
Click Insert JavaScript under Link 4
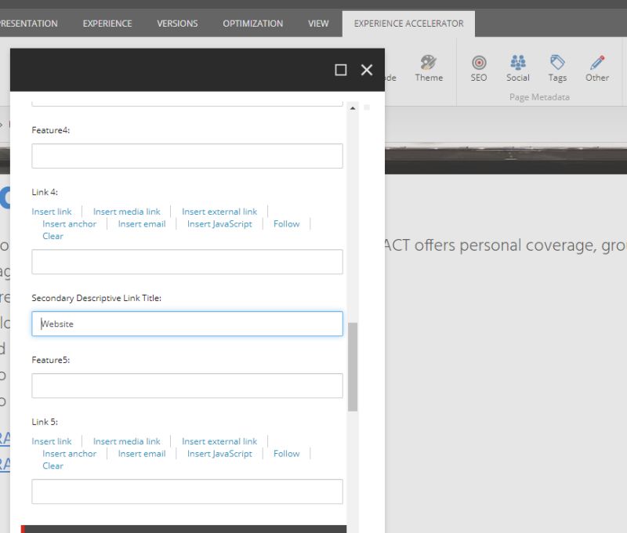click(x=219, y=223)
